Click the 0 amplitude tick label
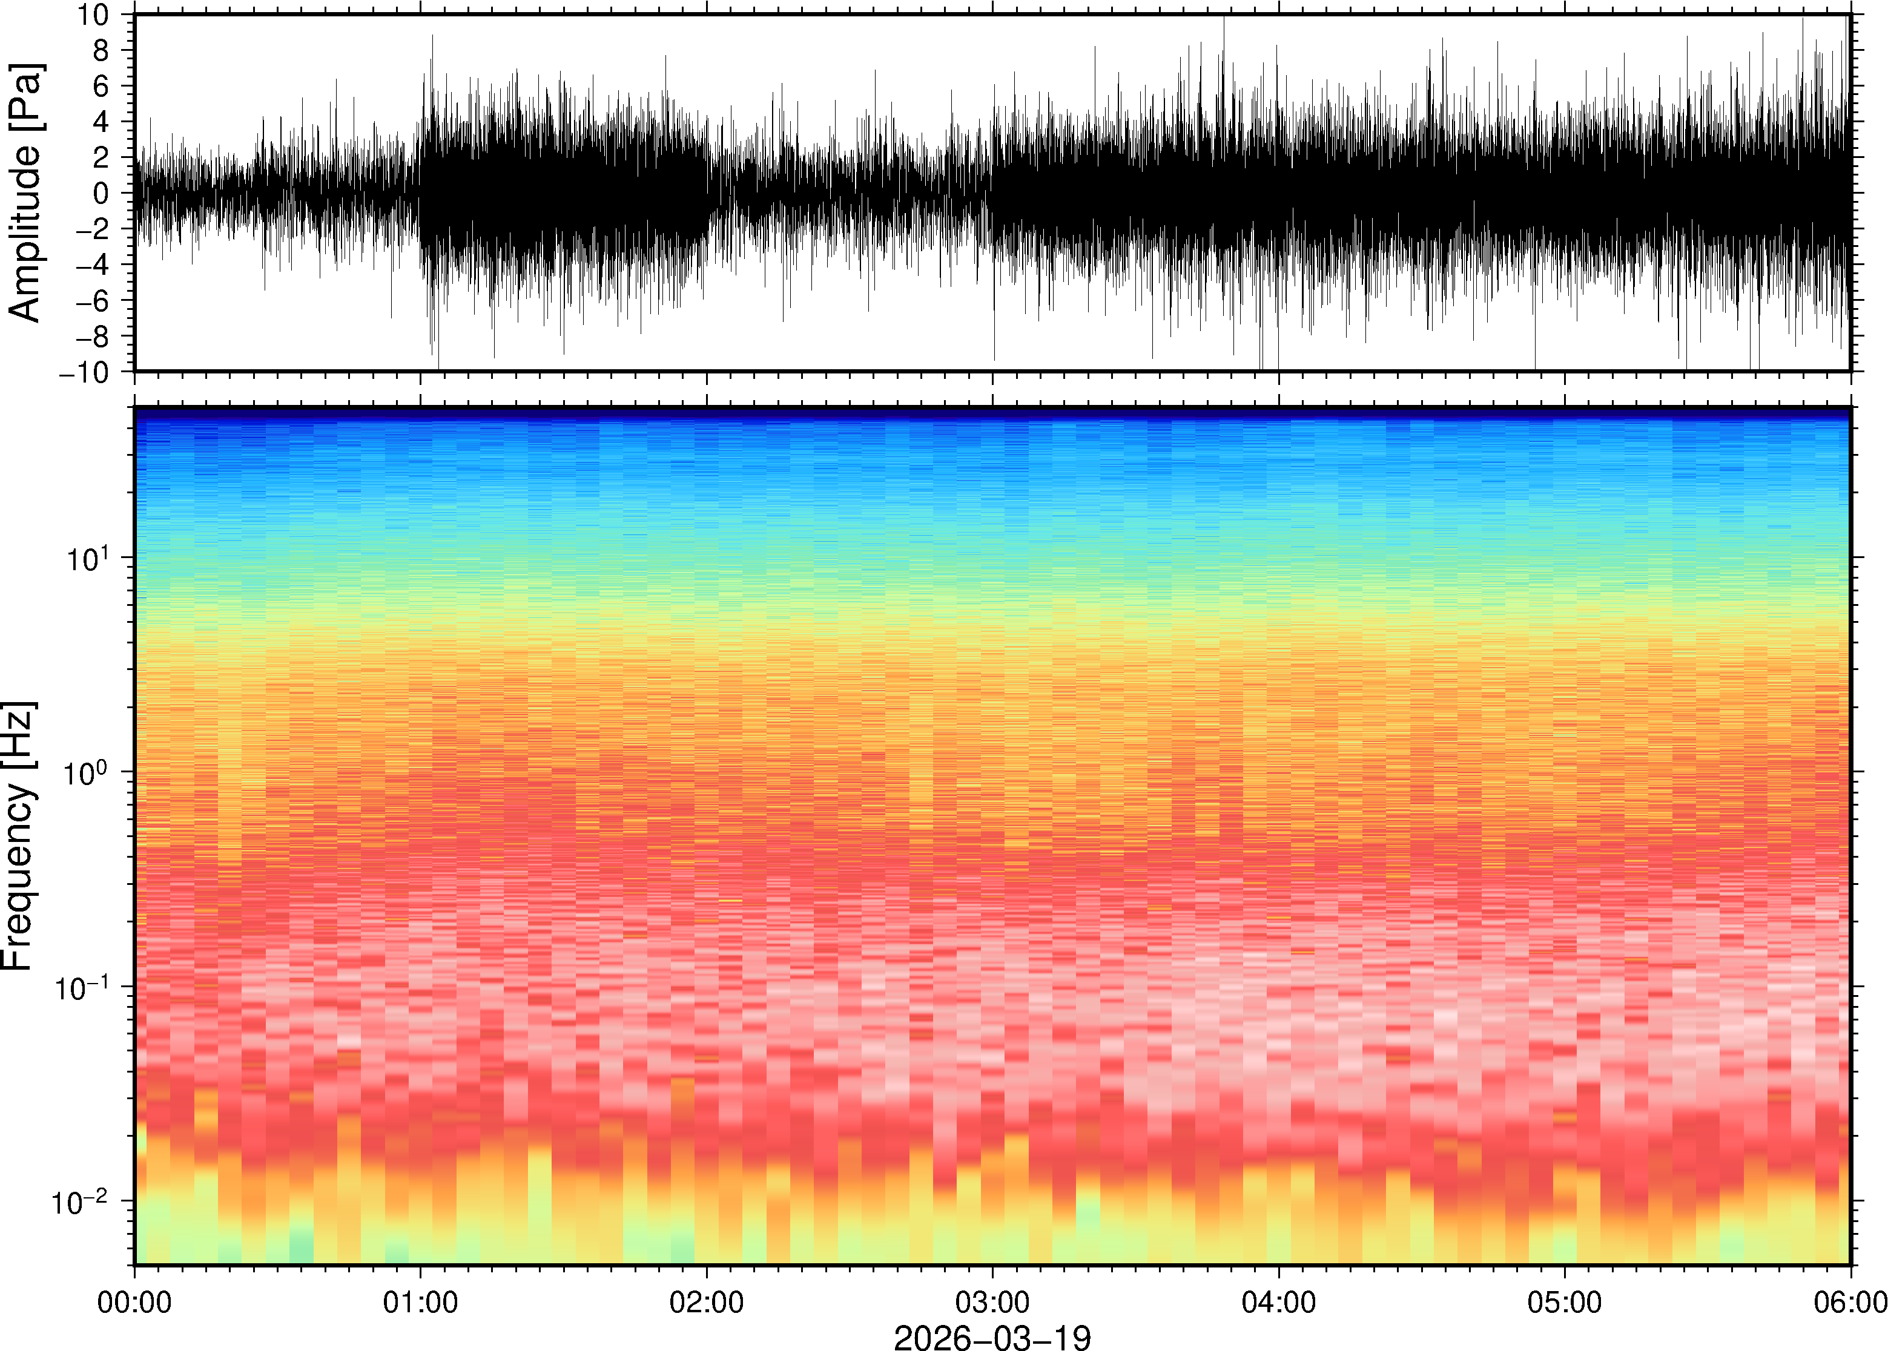The height and width of the screenshot is (1351, 1888). pos(102,193)
